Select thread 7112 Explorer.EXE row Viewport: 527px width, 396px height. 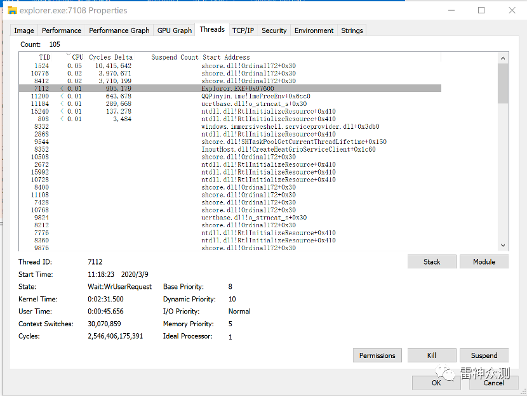coord(230,88)
